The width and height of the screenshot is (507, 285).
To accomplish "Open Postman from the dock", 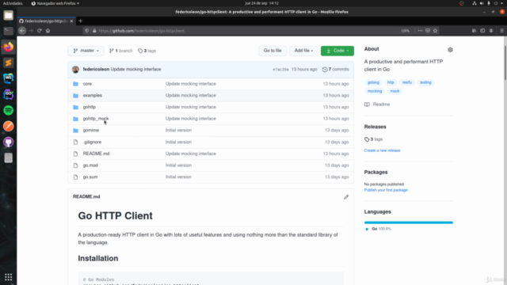I will pyautogui.click(x=9, y=126).
